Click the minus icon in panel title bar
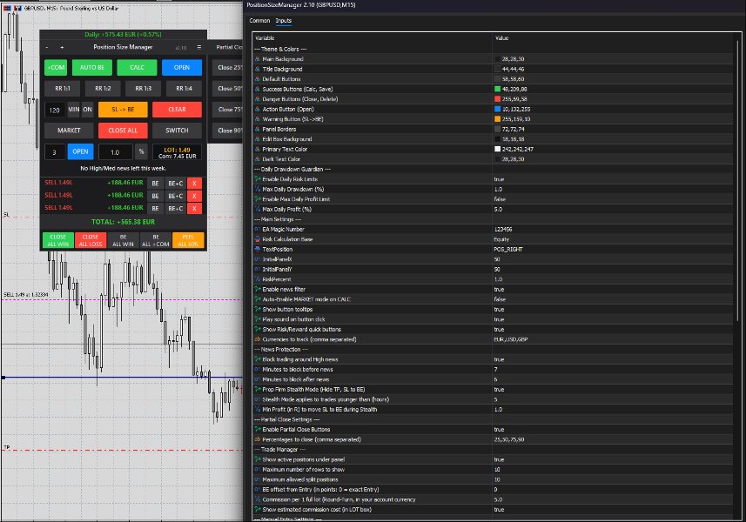This screenshot has width=746, height=522. click(47, 48)
